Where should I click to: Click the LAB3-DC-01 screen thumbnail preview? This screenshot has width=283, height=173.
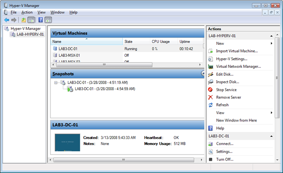point(67,143)
